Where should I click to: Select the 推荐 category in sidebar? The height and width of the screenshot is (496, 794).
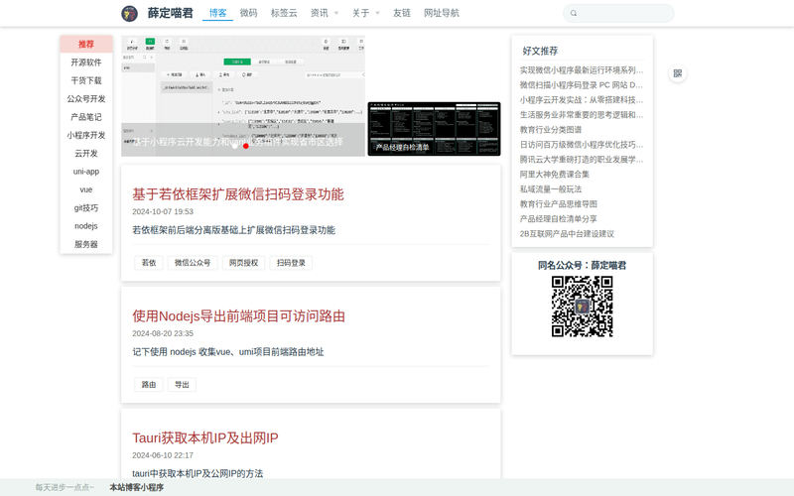pos(86,44)
